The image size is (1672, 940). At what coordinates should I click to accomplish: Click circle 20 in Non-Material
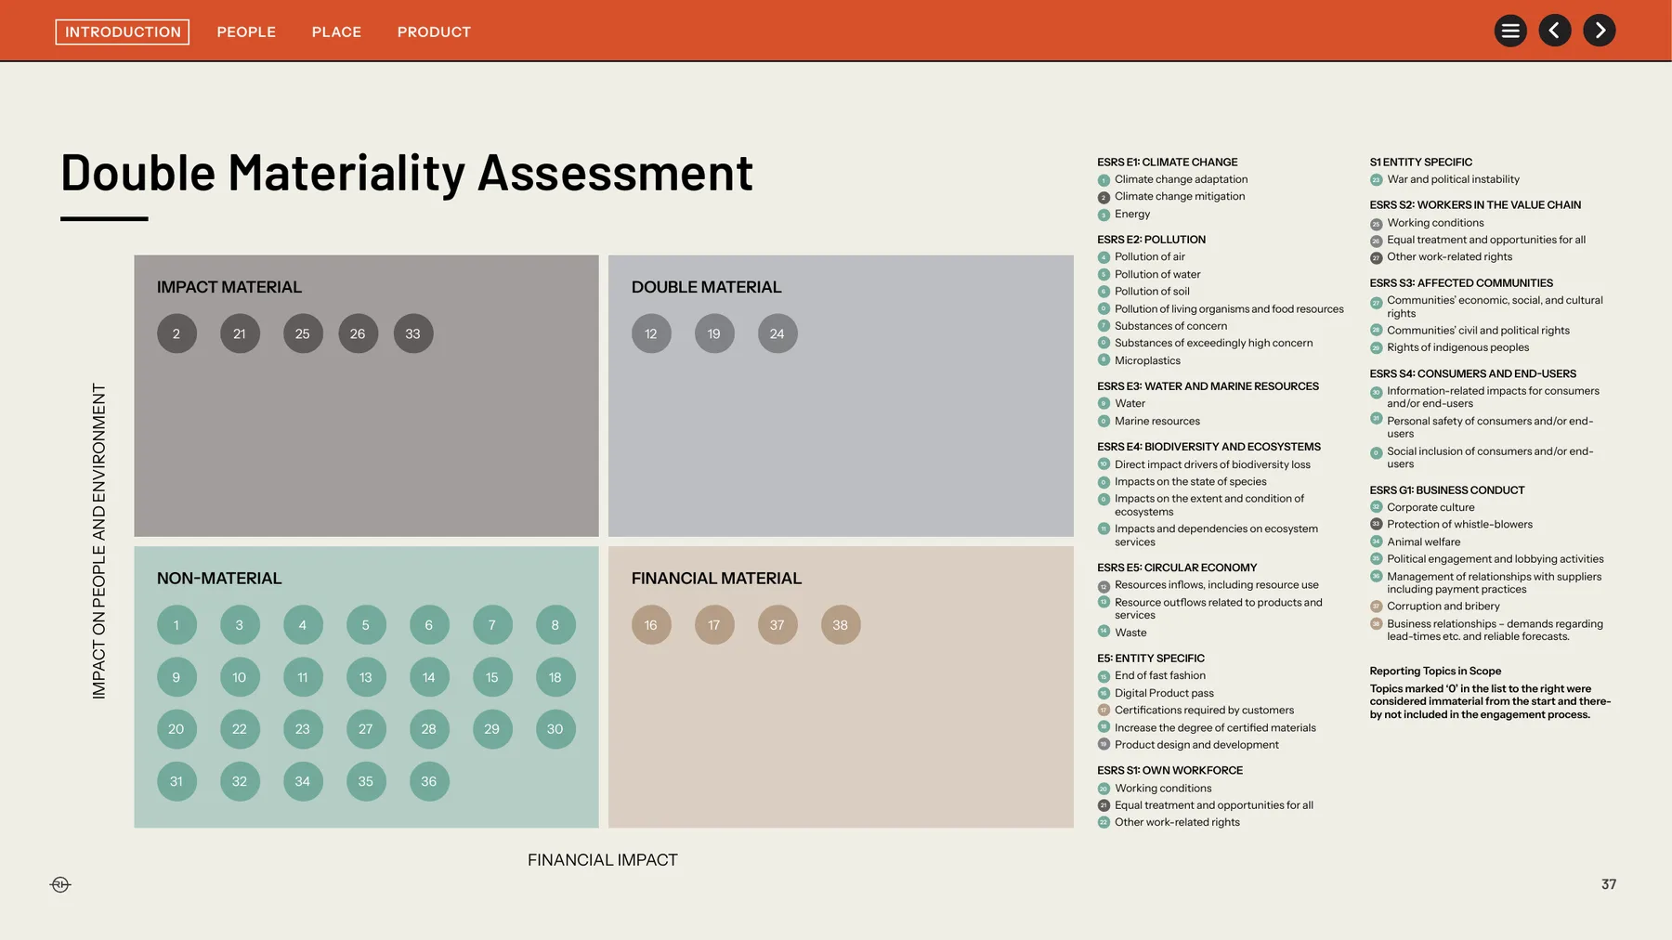176,729
